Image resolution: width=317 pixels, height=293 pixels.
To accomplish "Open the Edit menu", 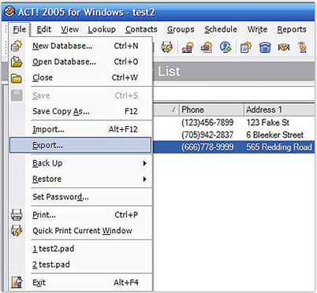I will pos(43,29).
